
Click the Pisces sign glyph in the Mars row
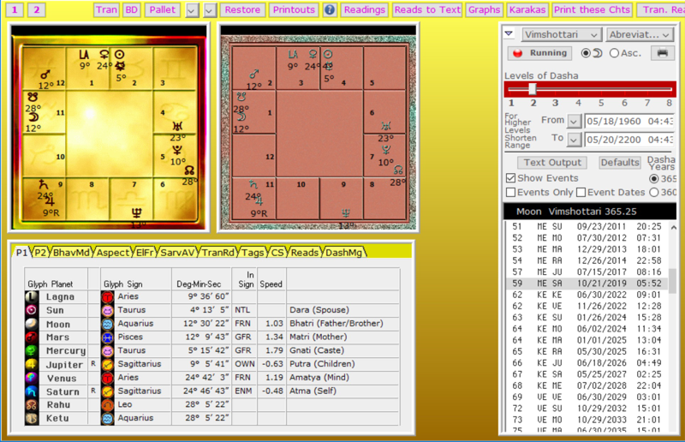108,337
